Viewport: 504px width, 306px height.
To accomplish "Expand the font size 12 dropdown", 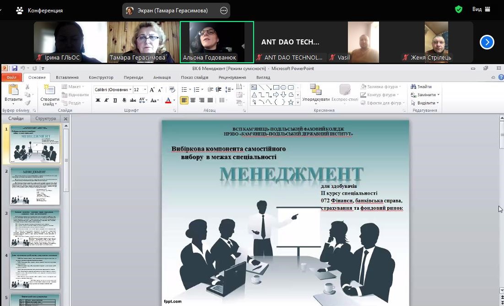I will (146, 90).
